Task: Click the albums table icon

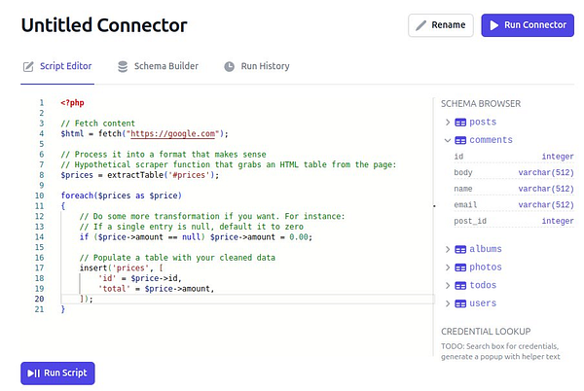Action: click(460, 250)
